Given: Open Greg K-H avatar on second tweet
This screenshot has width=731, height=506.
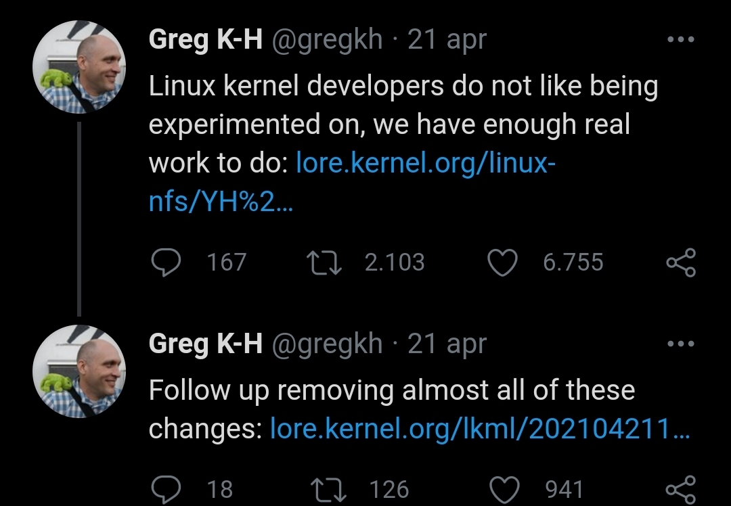Looking at the screenshot, I should (79, 371).
